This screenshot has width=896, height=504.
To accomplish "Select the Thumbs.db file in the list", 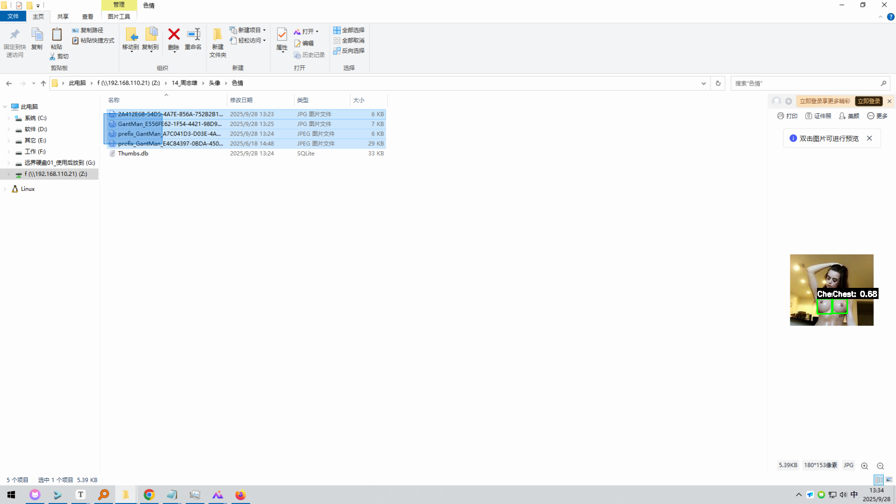I will 133,154.
